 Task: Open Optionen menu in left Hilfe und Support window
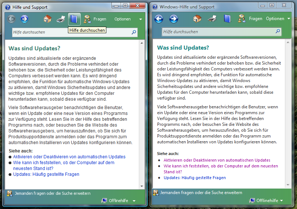pos(122,19)
